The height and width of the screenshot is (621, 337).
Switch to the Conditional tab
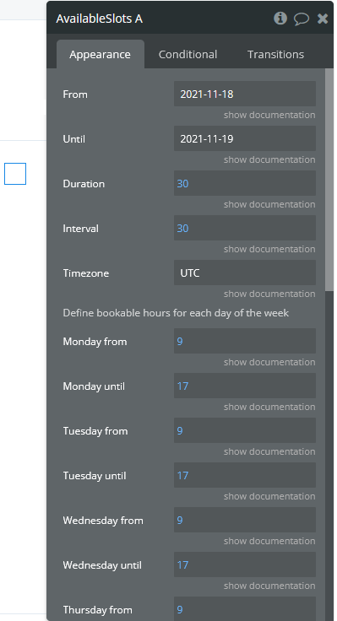(188, 54)
